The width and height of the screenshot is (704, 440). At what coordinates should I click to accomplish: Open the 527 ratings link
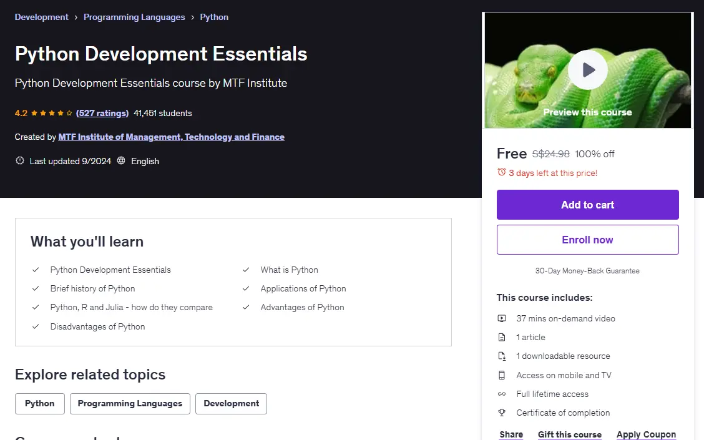102,113
